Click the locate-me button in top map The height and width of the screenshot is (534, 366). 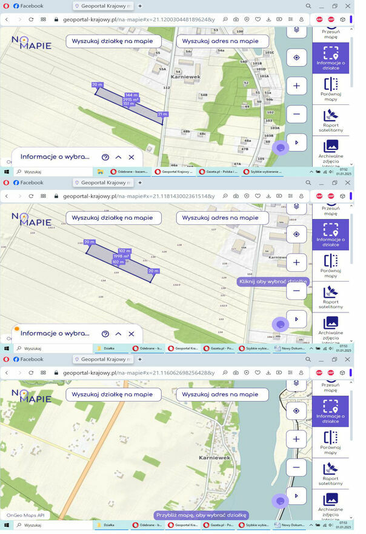pyautogui.click(x=296, y=58)
